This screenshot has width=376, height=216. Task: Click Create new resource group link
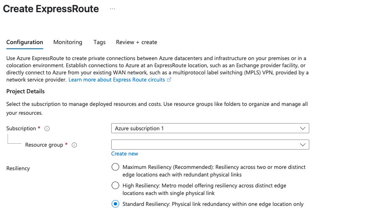tap(125, 154)
